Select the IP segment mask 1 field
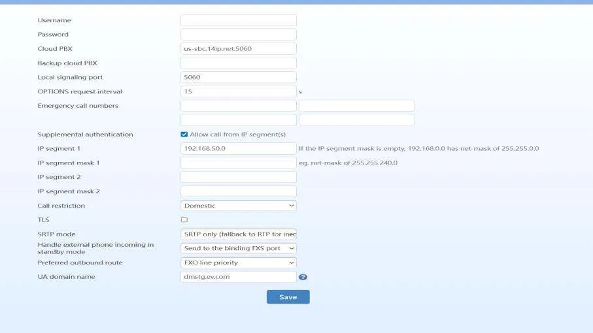Image resolution: width=593 pixels, height=333 pixels. tap(239, 163)
